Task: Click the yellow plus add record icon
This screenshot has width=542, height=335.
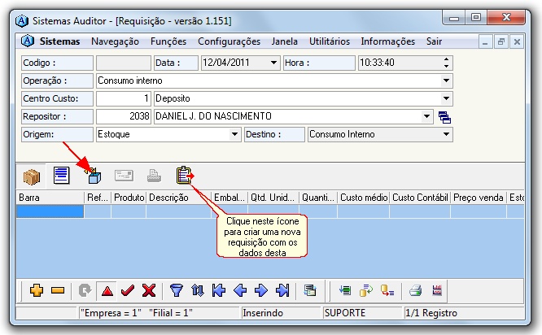Action: (37, 290)
